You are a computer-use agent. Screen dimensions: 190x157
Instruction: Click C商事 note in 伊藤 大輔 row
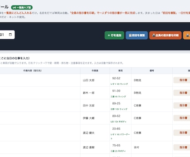point(138,118)
